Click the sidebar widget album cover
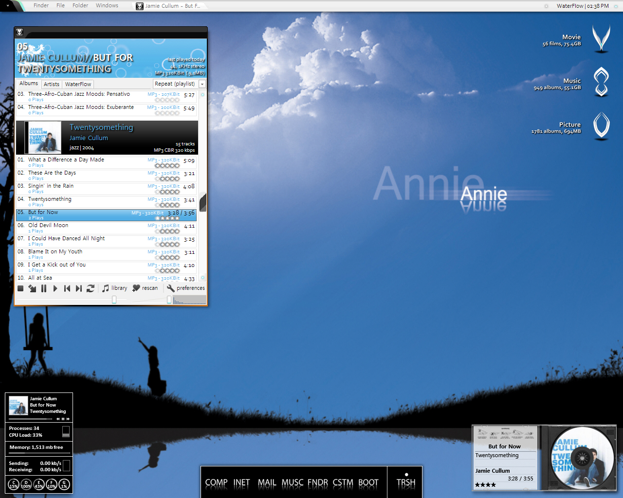 coord(18,405)
